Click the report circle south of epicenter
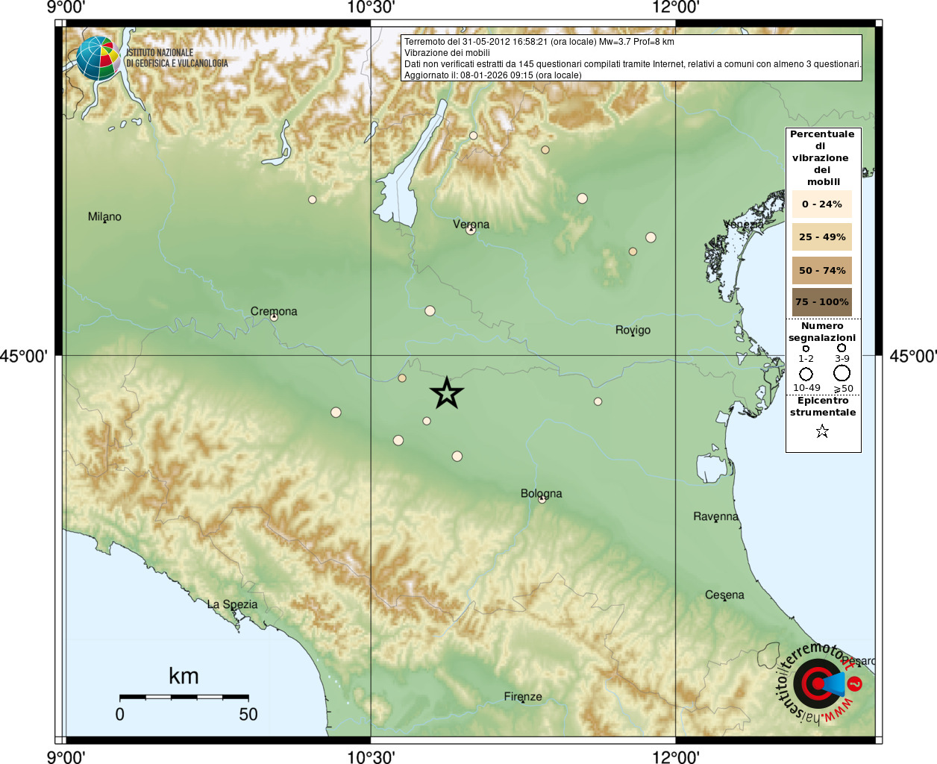937x764 pixels. click(457, 456)
